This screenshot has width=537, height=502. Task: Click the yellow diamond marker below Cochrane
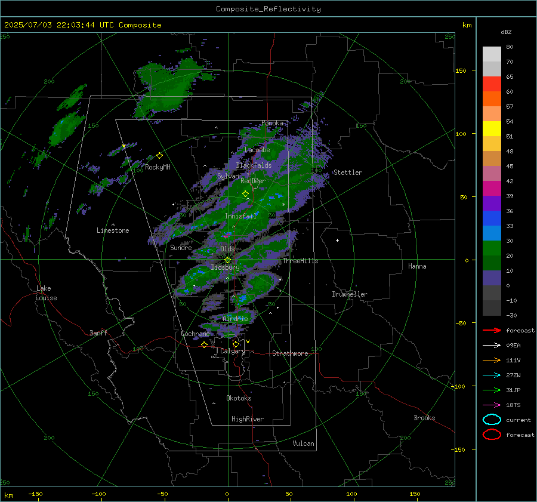coord(204,345)
